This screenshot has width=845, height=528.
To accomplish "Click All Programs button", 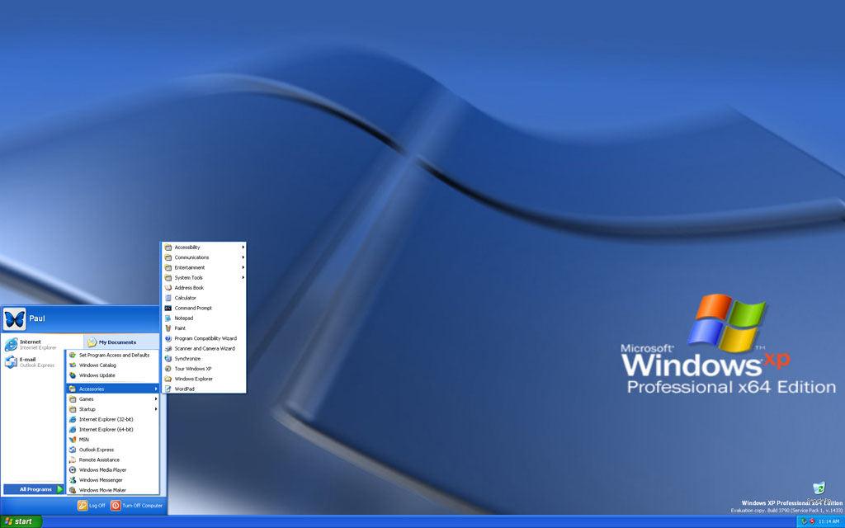I will [33, 489].
